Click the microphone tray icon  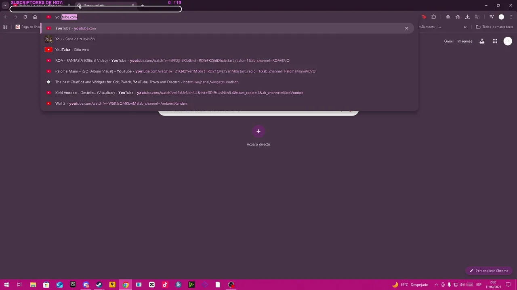point(449,285)
